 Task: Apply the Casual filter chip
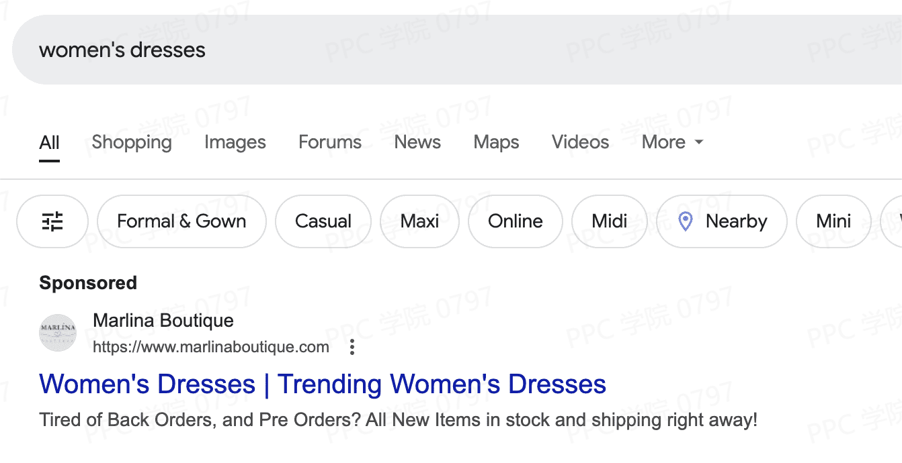323,221
